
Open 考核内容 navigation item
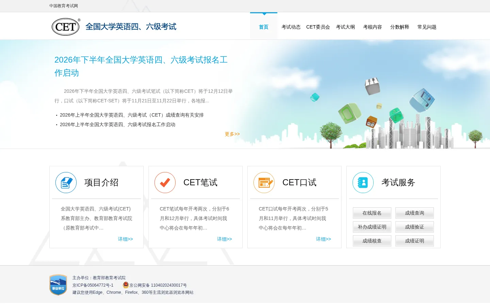(373, 27)
